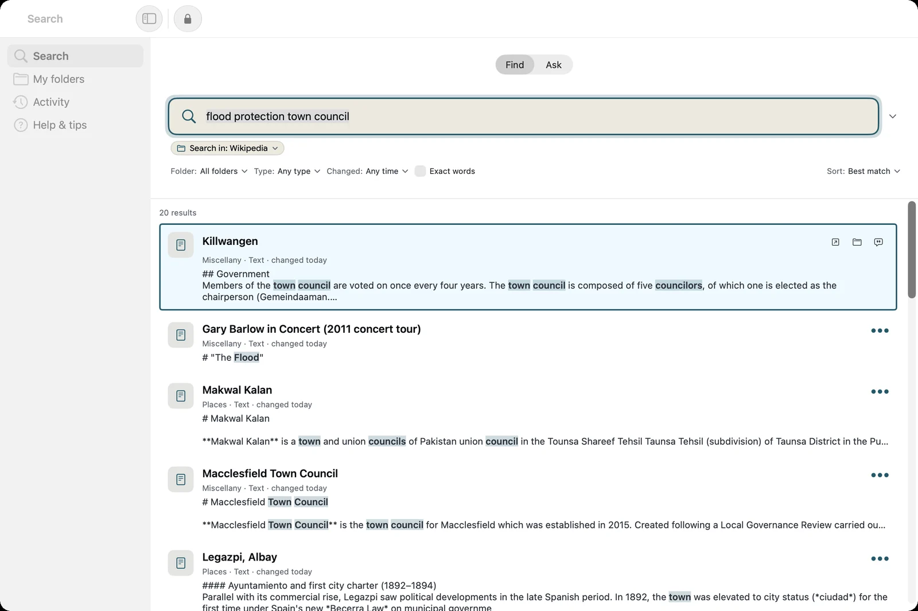Screen dimensions: 918x611
Task: Open Gary Barlow in Concert result title
Action: pyautogui.click(x=312, y=329)
